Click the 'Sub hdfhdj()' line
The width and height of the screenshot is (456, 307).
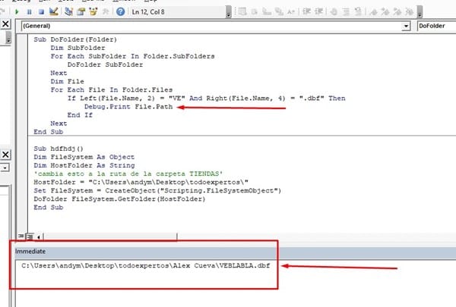[59, 149]
